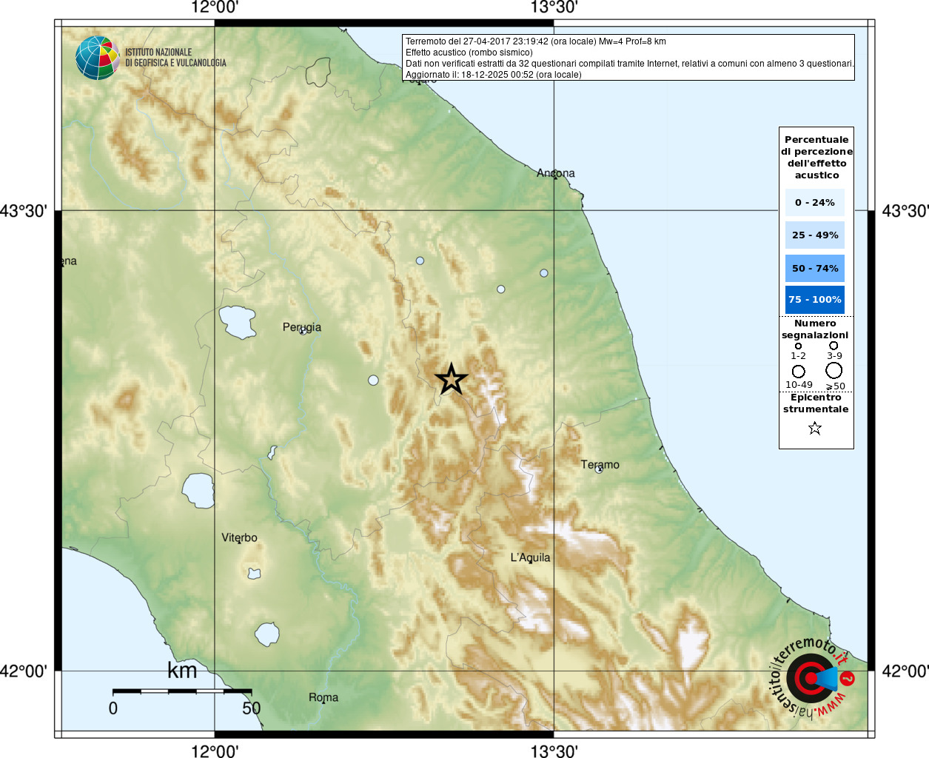Select the report circle west of epicenter

click(x=373, y=380)
